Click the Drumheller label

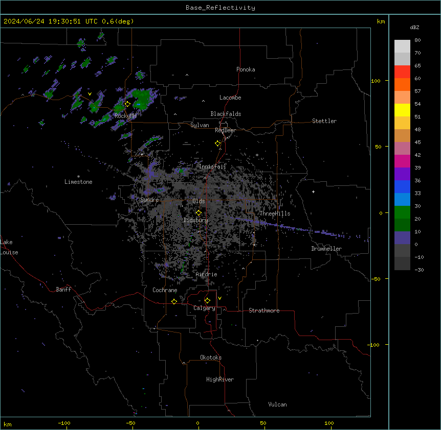326,249
